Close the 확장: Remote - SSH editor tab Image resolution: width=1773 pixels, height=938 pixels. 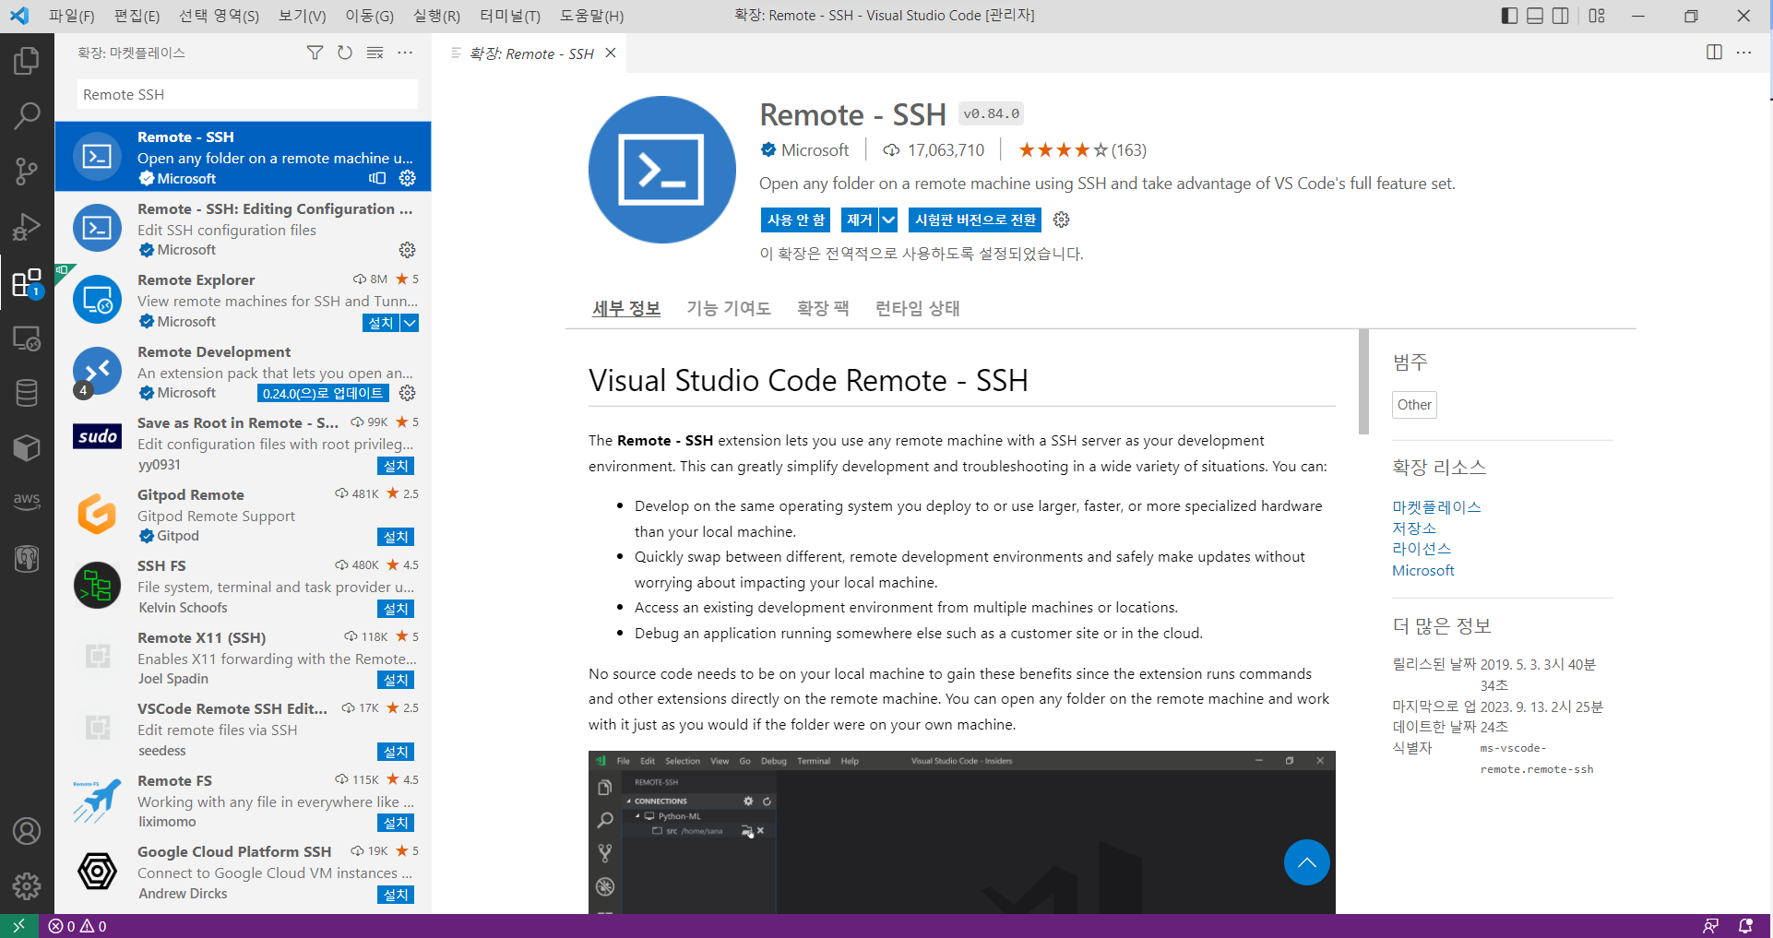[611, 53]
